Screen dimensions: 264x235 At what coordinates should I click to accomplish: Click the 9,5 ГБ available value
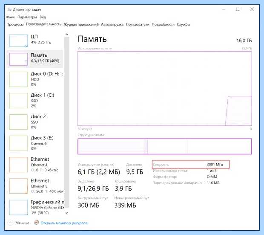point(135,172)
